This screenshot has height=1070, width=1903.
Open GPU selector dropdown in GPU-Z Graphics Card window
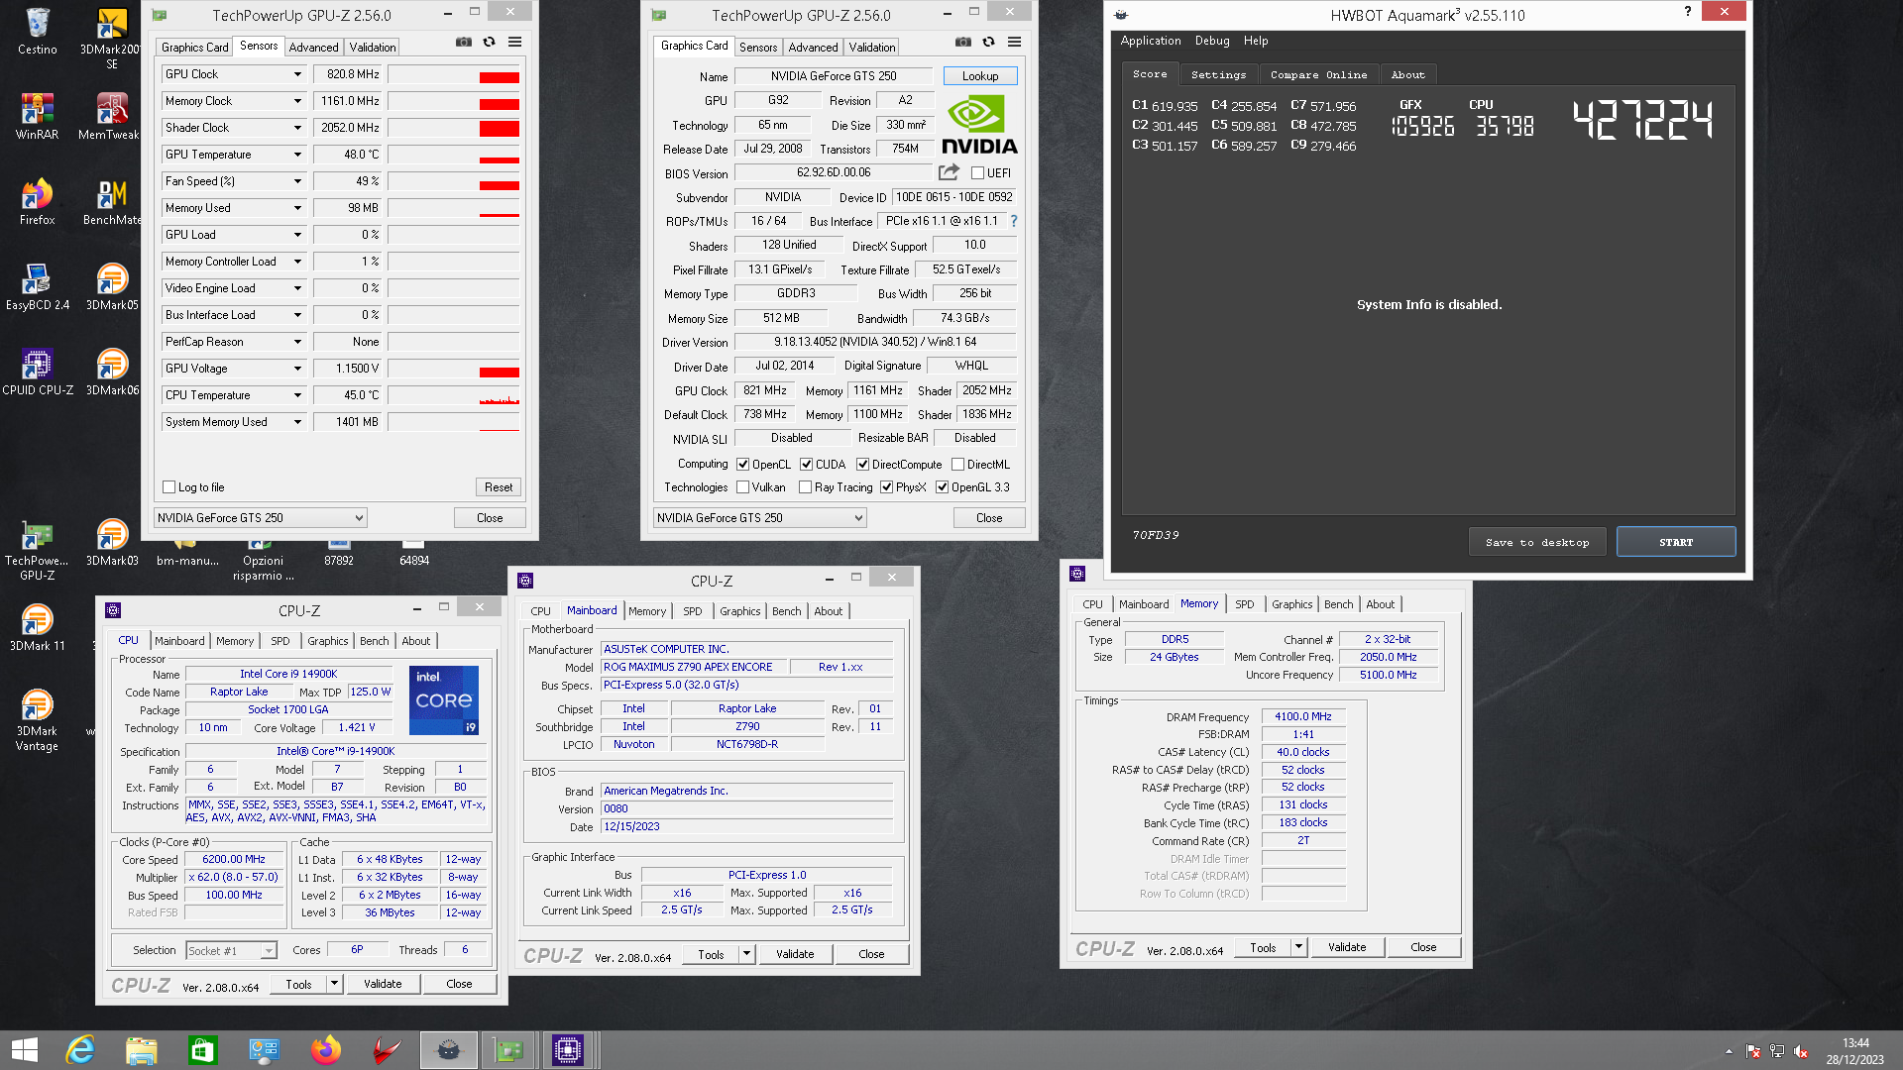(x=760, y=518)
